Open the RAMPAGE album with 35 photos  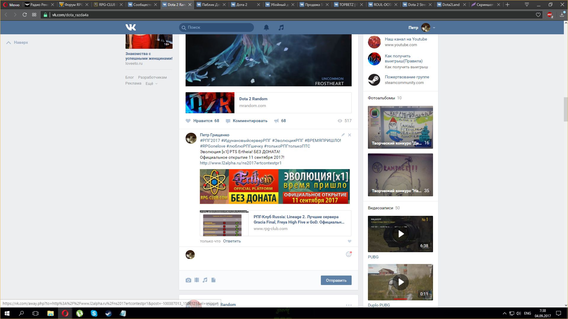click(x=400, y=175)
